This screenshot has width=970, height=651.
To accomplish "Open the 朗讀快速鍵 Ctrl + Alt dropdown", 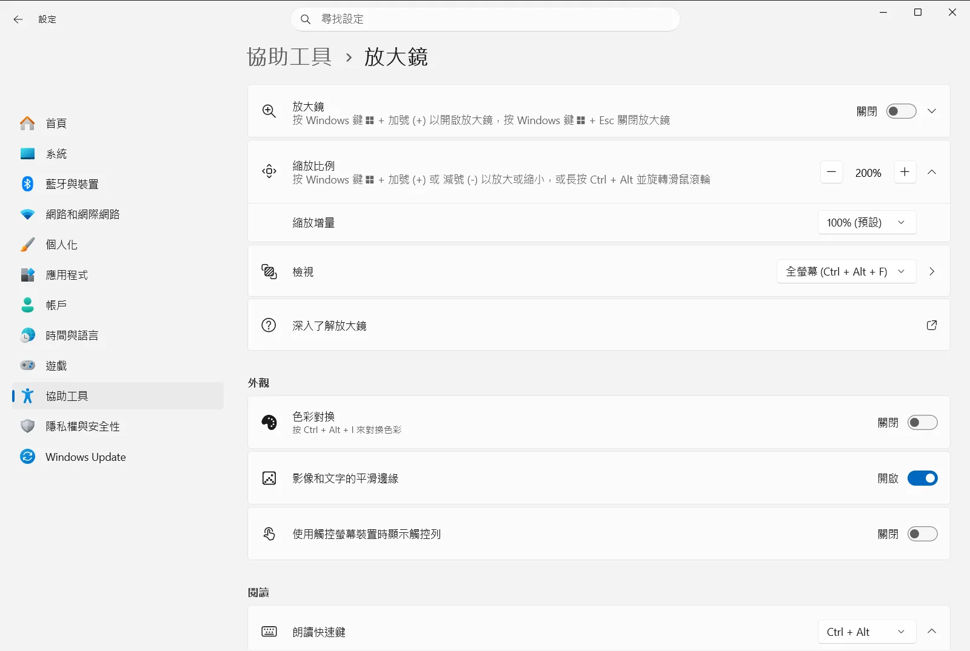I will 867,632.
